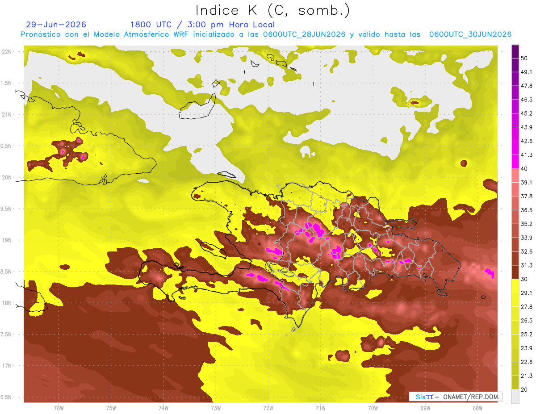This screenshot has height=414, width=536.
Task: Click the dark brown colorbar segment between 30 and 31.3
Action: pos(515,272)
